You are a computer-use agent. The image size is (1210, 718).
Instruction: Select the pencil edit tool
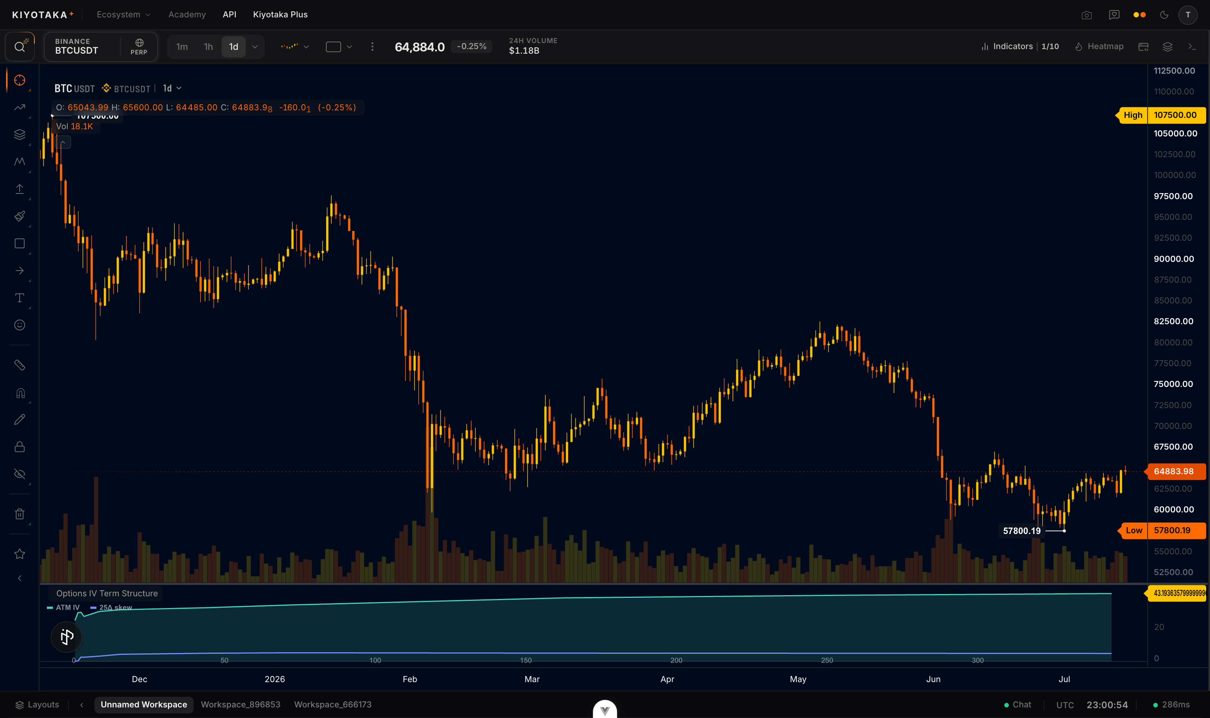click(x=20, y=419)
